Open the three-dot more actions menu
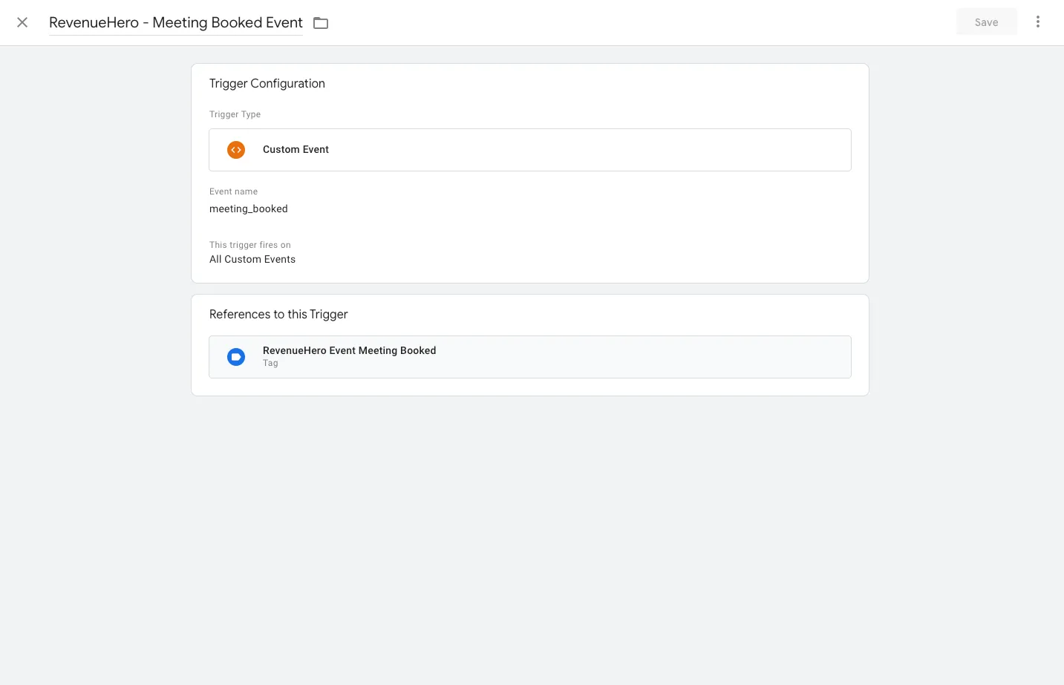 (1038, 22)
